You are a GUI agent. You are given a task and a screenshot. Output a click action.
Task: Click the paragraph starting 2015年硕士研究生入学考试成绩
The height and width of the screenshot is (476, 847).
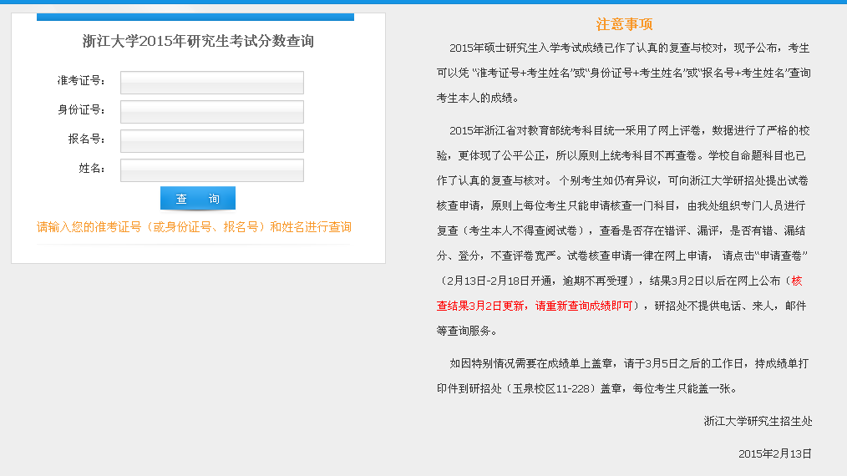click(x=624, y=73)
